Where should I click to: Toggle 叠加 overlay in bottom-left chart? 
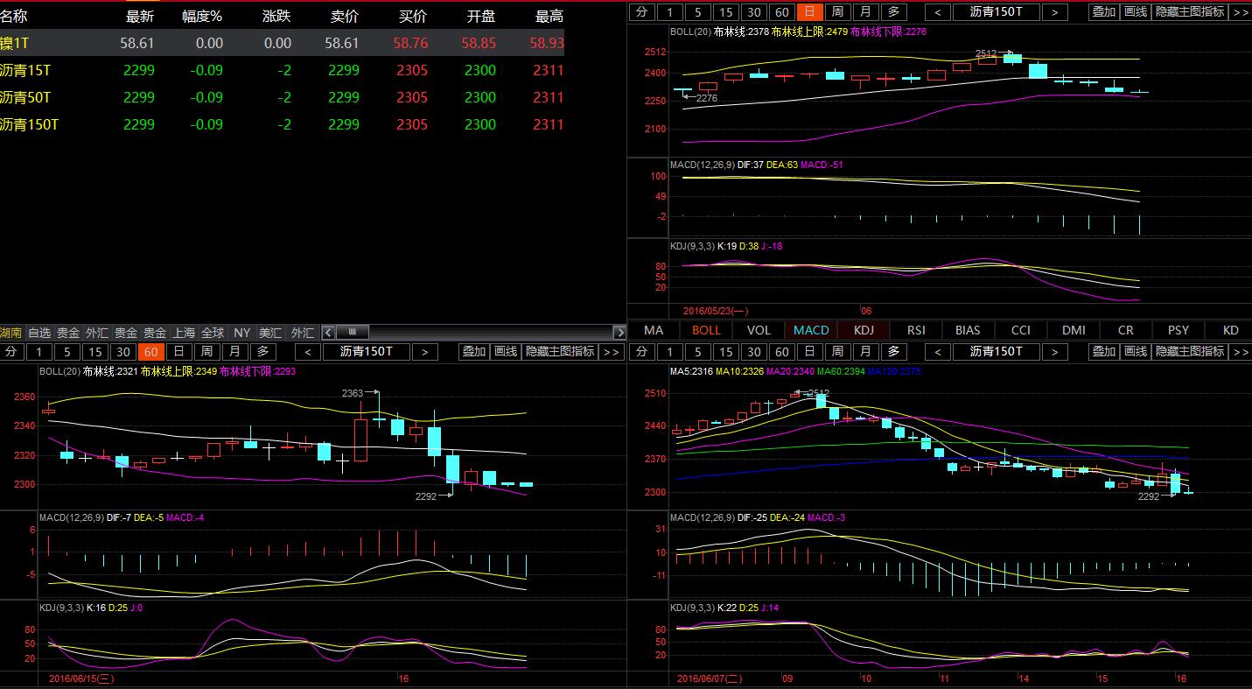click(473, 351)
